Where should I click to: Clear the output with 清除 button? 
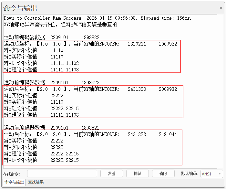[x=163, y=173]
